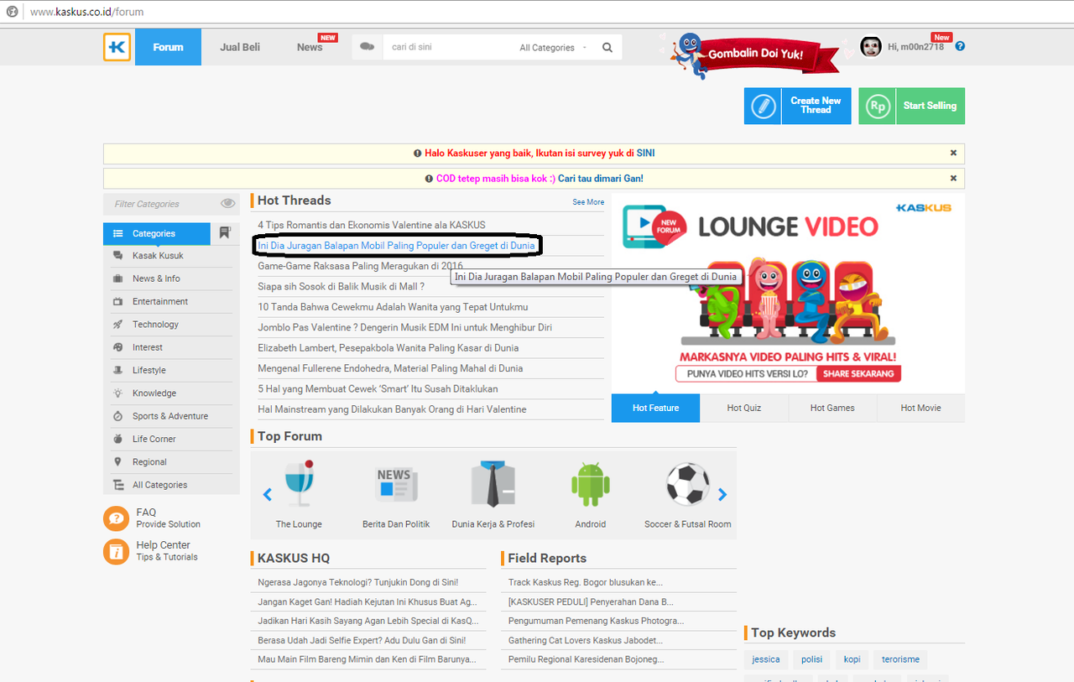Select the Categories sidebar tab
This screenshot has width=1074, height=682.
pos(157,234)
